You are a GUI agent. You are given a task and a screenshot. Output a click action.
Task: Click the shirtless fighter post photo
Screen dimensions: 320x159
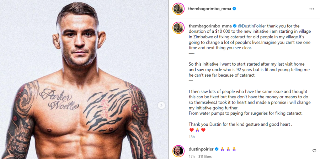pyautogui.click(x=84, y=79)
